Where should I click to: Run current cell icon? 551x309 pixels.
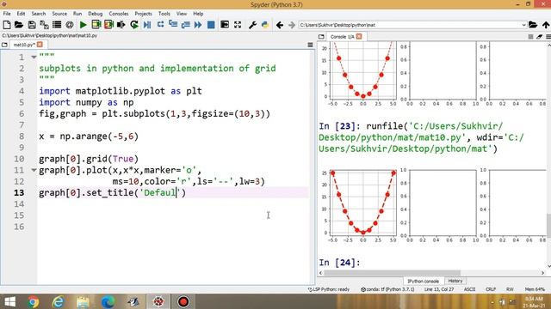pos(96,25)
